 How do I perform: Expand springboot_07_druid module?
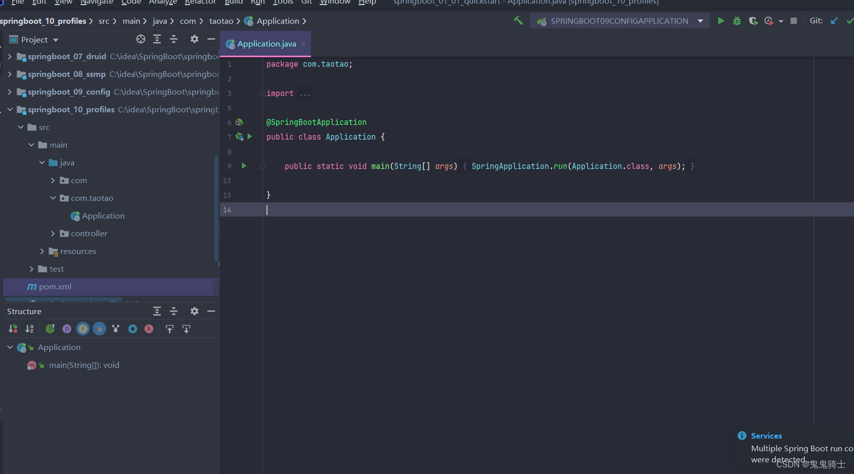coord(10,57)
